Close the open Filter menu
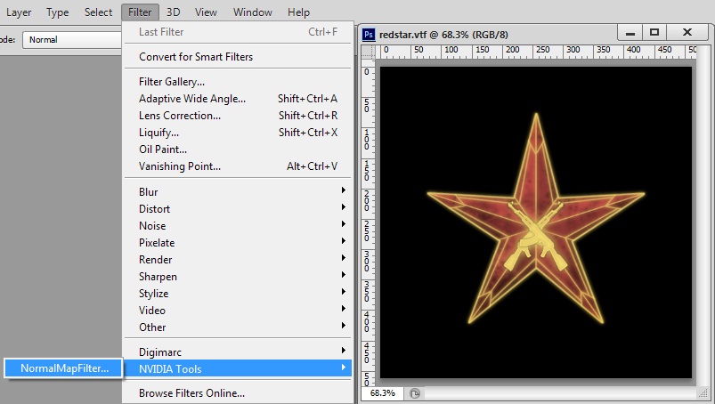This screenshot has width=715, height=404. pos(140,12)
